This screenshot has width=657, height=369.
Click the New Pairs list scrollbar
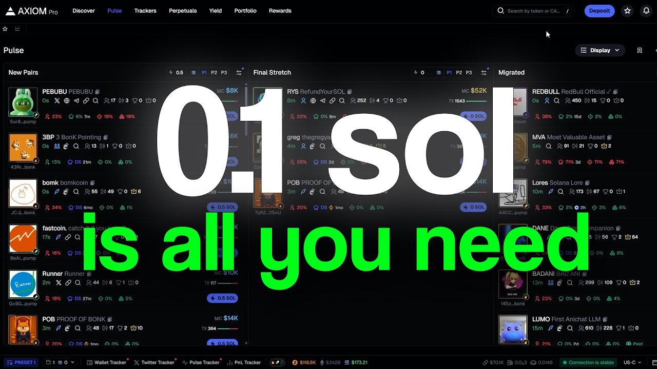coord(246,110)
